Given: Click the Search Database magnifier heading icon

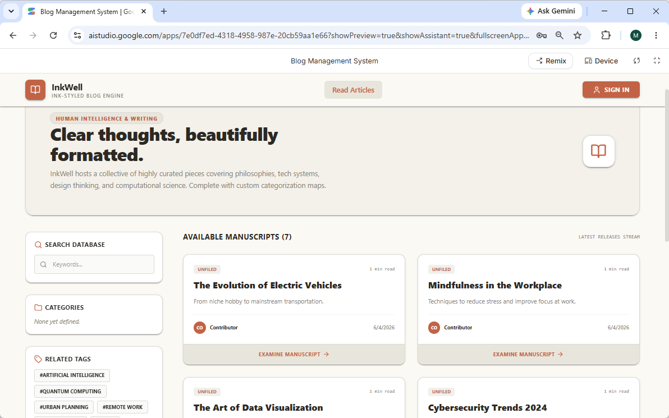Looking at the screenshot, I should click(x=38, y=245).
